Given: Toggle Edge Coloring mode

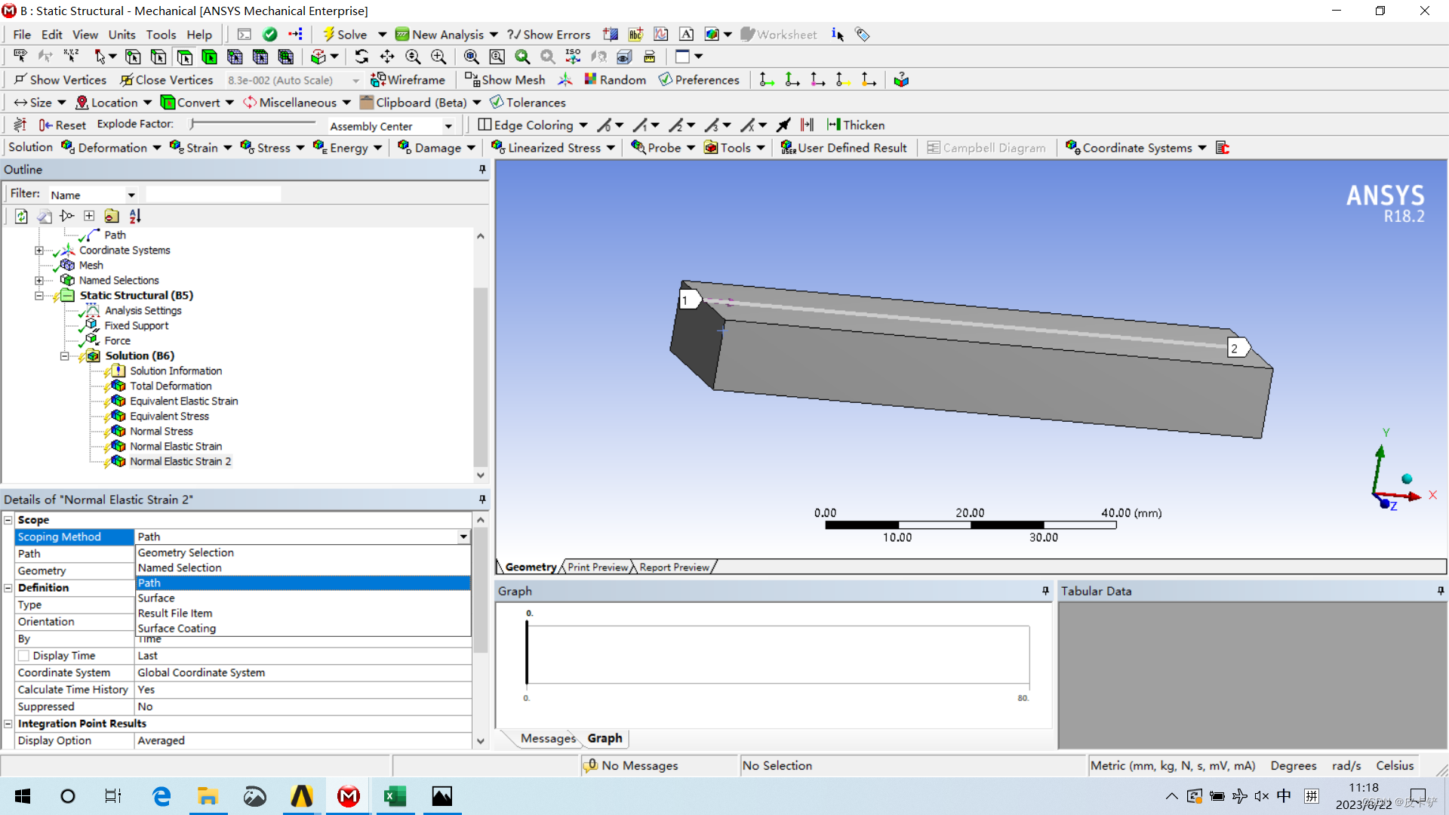Looking at the screenshot, I should (532, 125).
